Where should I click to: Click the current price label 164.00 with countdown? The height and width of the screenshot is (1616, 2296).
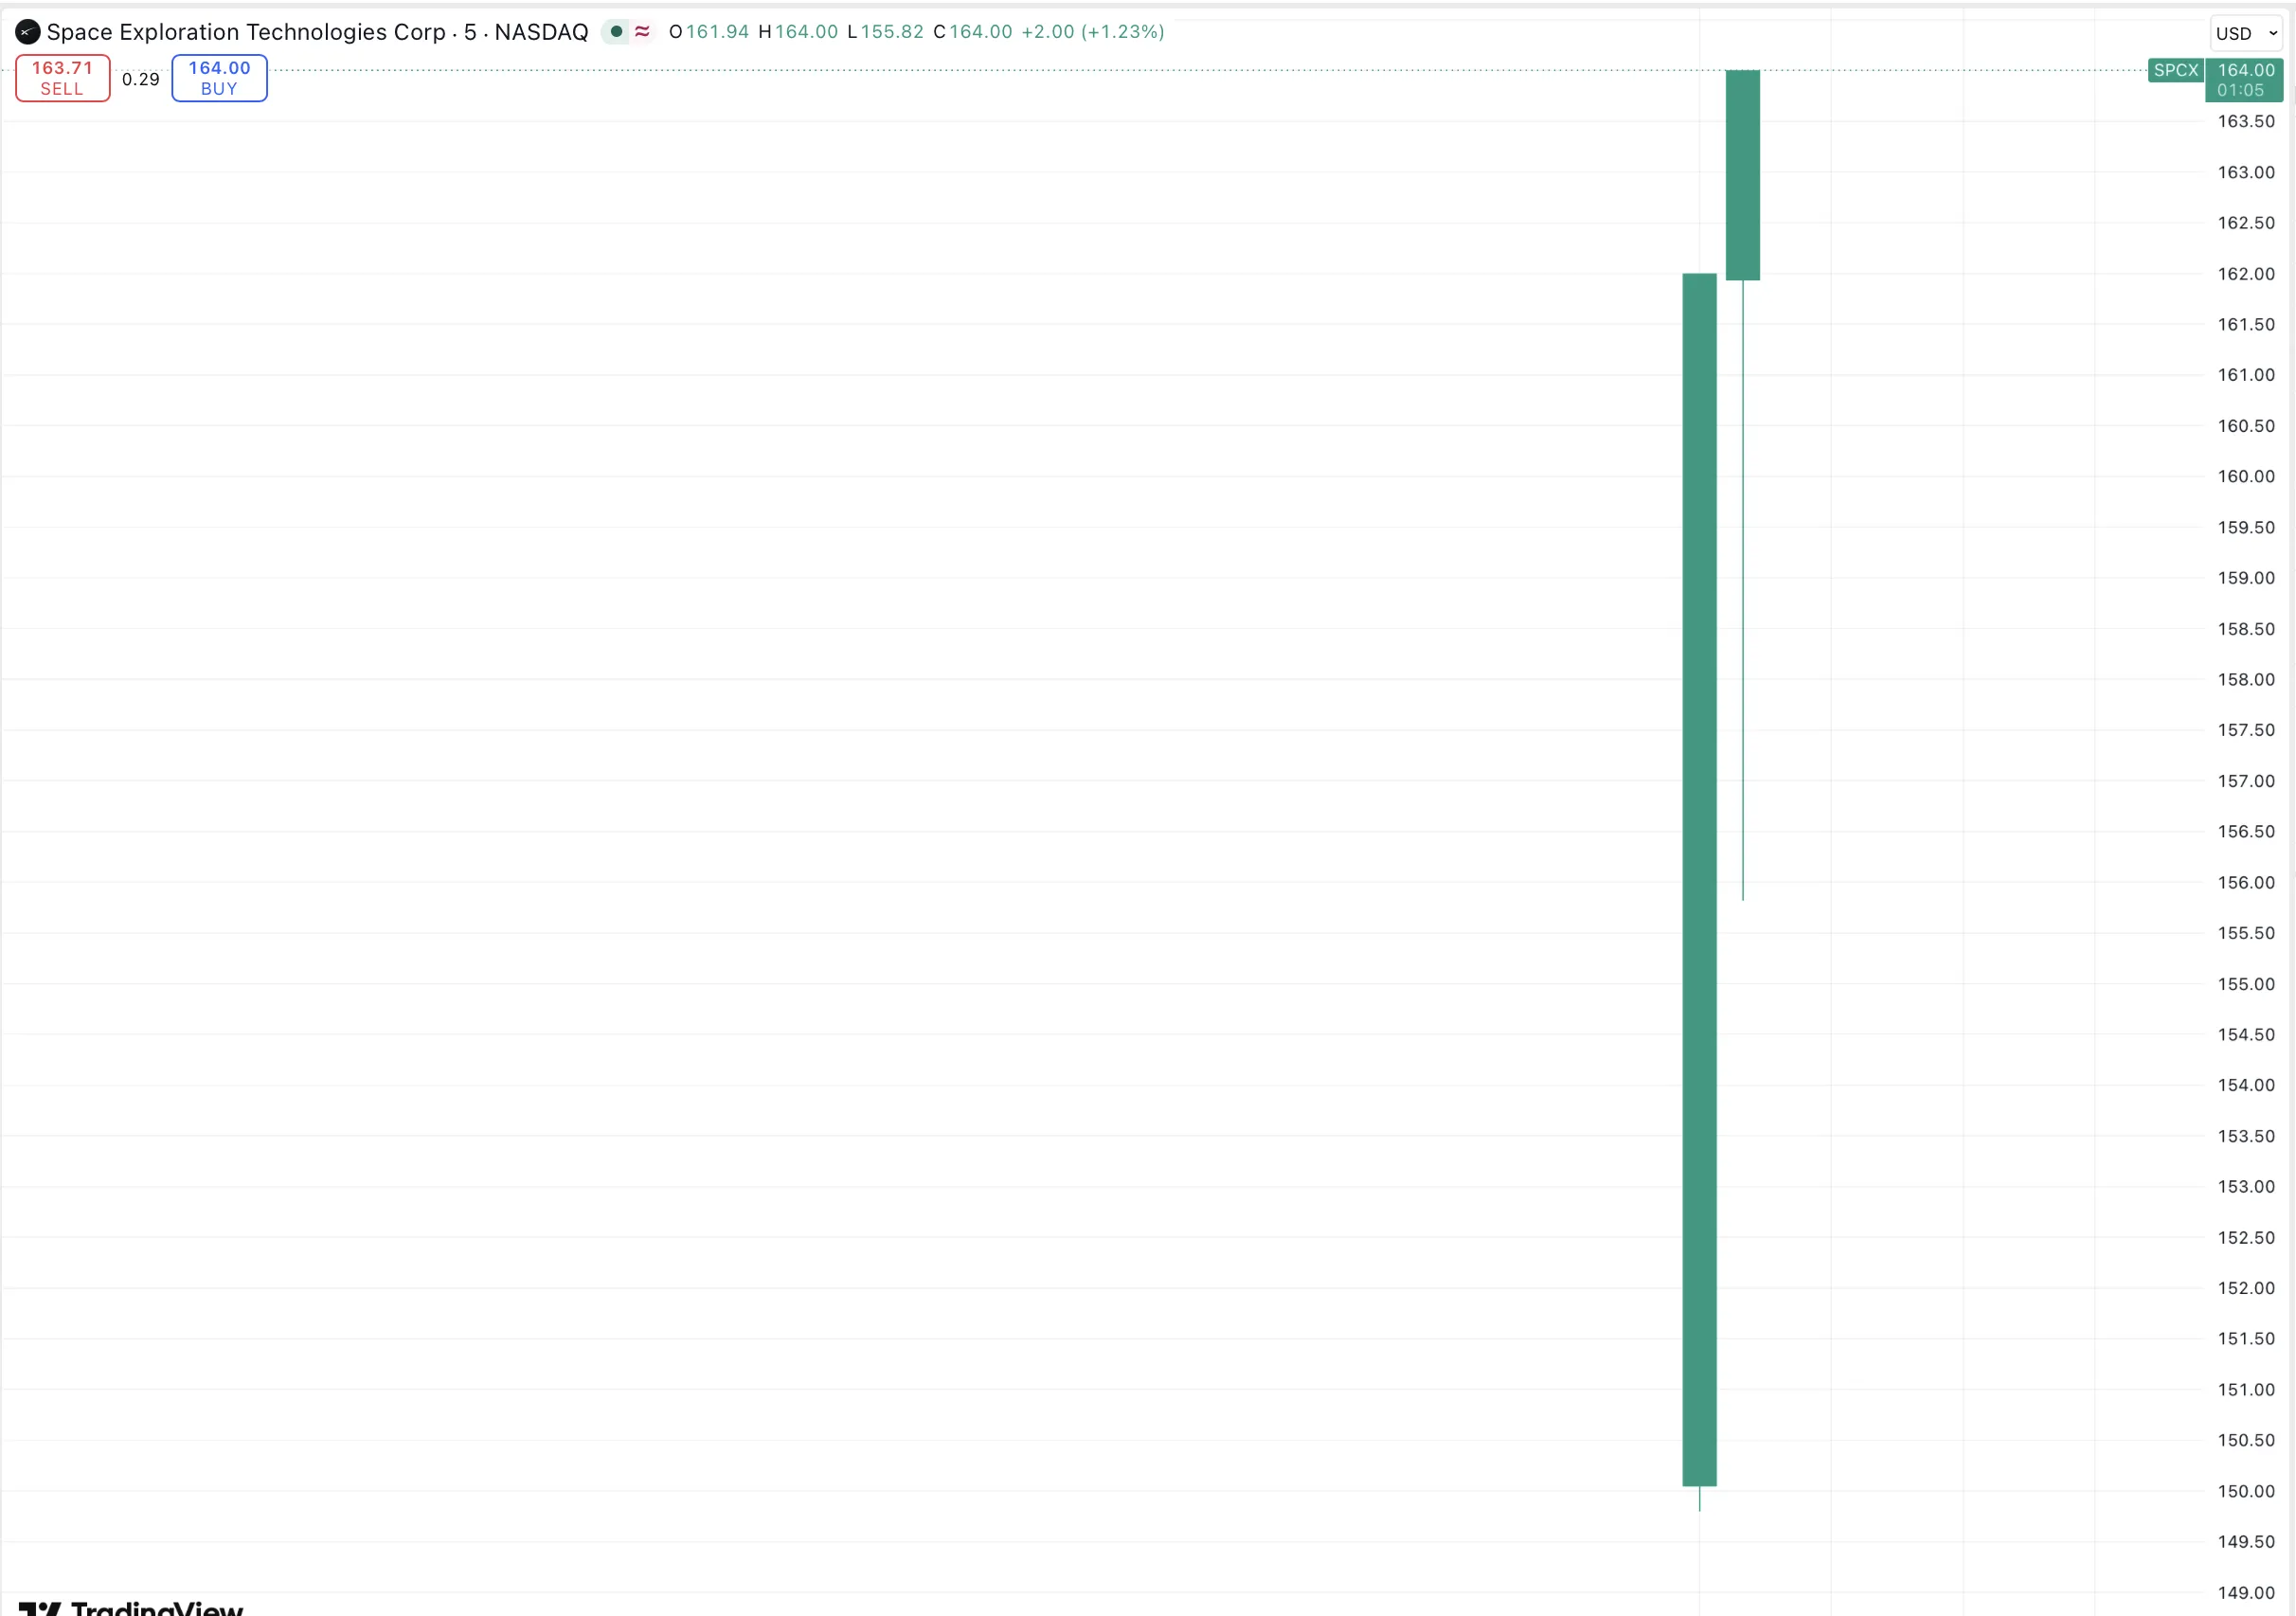[x=2245, y=80]
